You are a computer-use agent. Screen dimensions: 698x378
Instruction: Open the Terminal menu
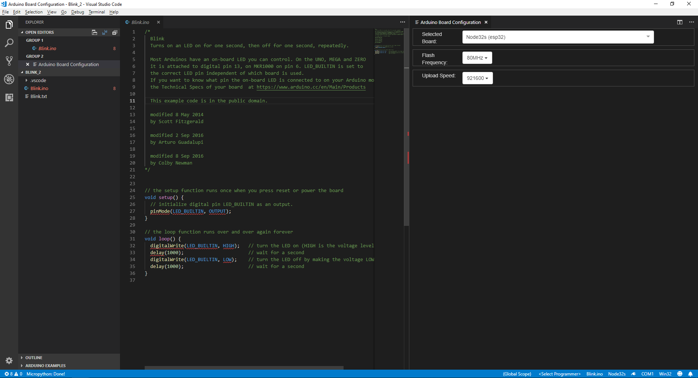[x=97, y=12]
